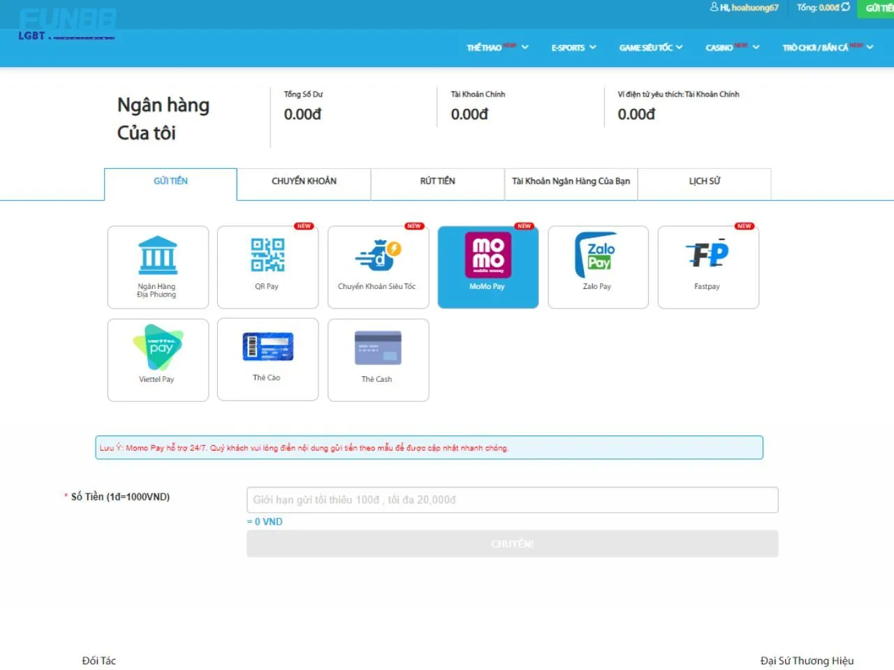This screenshot has height=670, width=894.
Task: Select the Thẻ Cào card option
Action: click(268, 360)
